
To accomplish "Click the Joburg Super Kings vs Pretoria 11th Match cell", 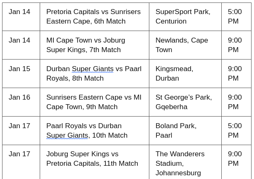I will tap(94, 162).
